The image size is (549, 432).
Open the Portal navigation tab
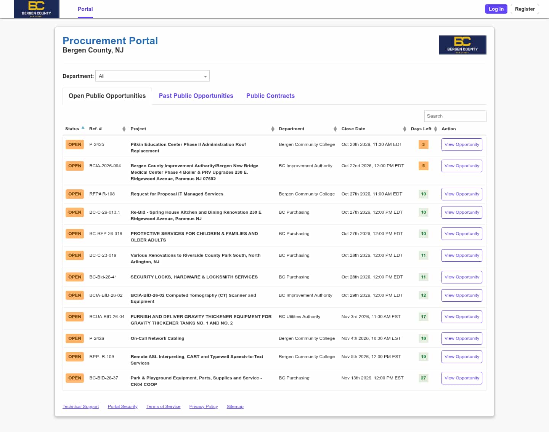coord(85,9)
